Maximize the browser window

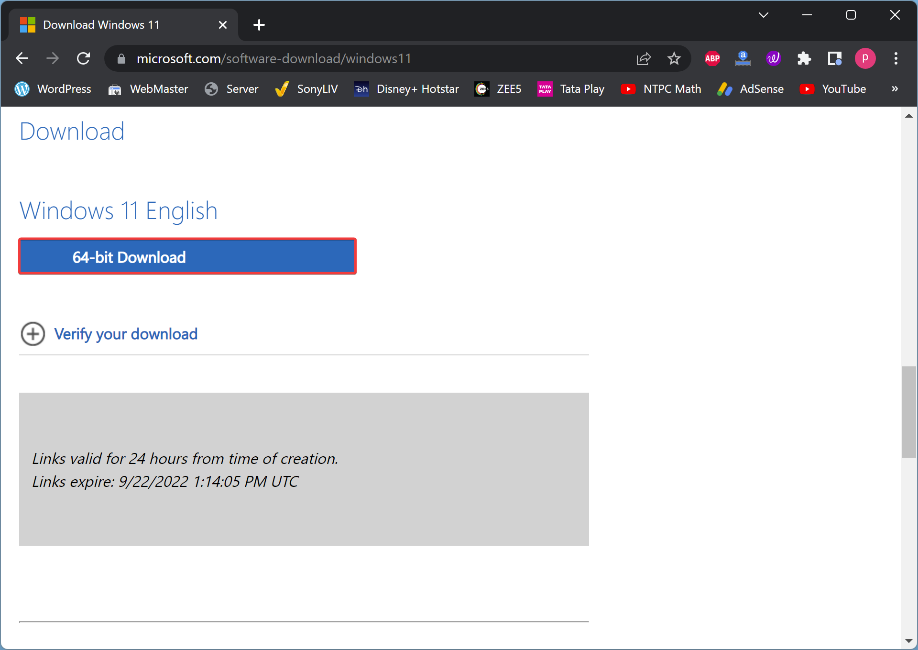coord(851,15)
